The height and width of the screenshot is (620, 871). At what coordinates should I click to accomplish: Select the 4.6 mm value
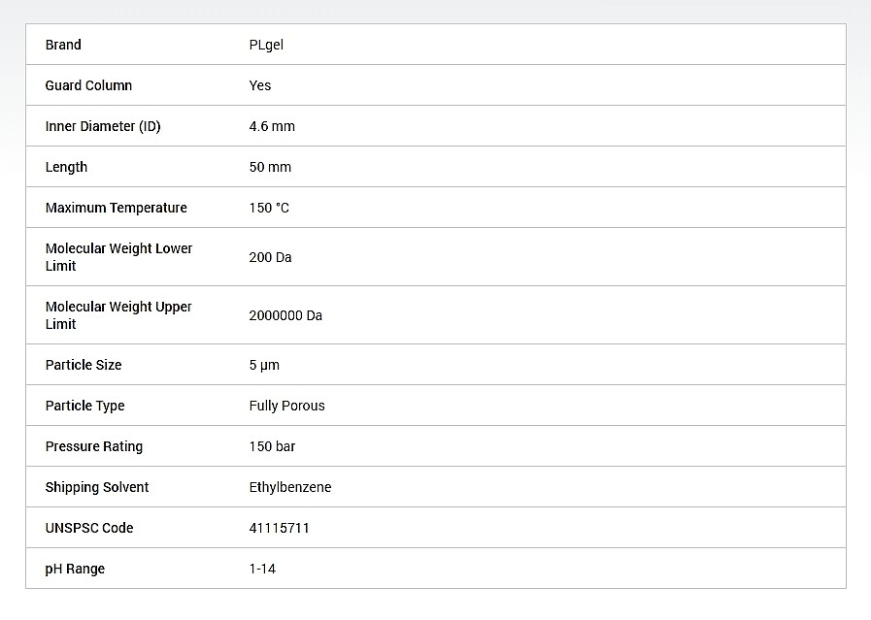click(x=272, y=126)
